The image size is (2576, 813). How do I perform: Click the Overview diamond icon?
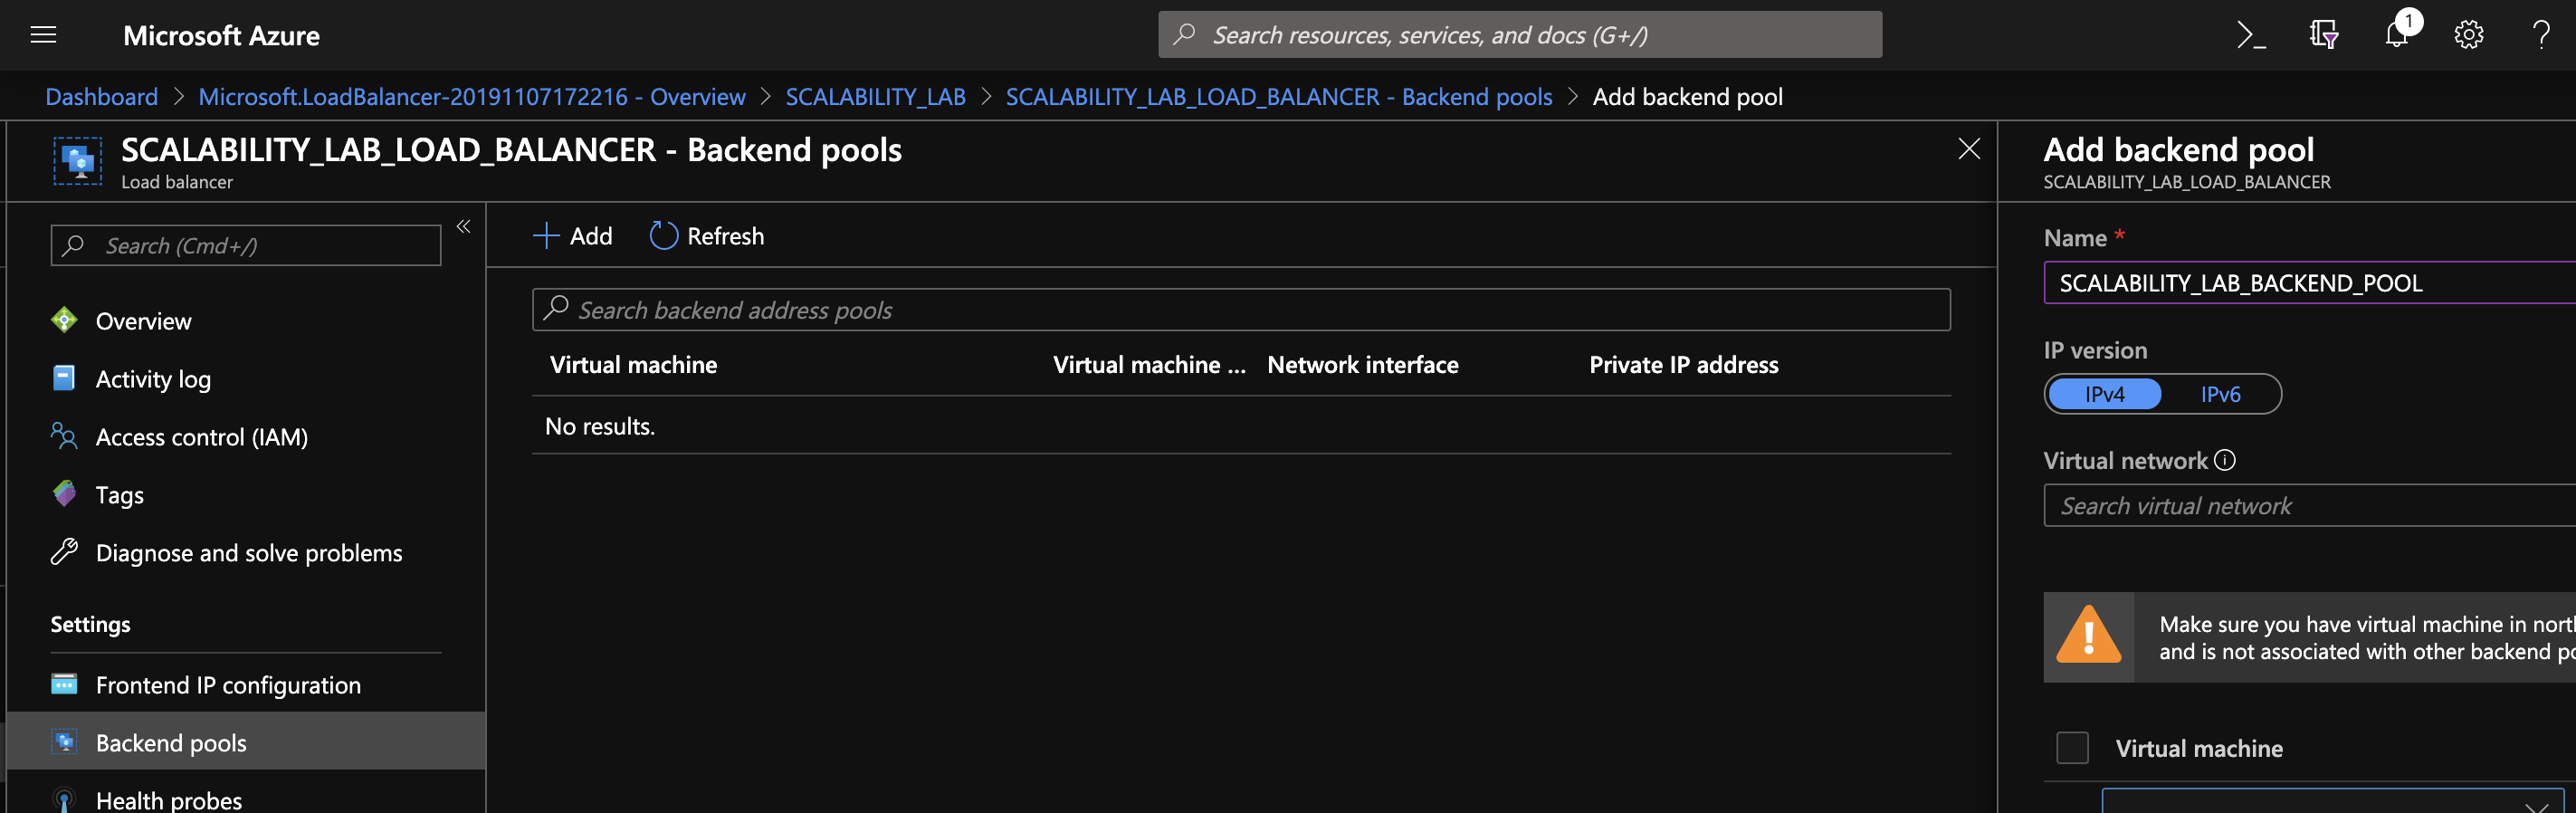pos(64,320)
